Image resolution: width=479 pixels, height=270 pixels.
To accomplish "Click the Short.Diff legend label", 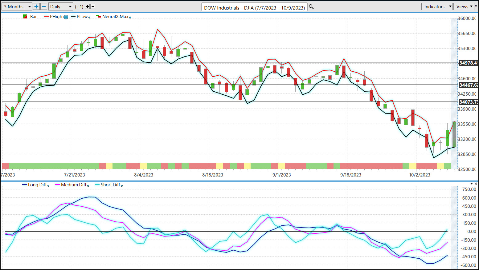I will tap(110, 185).
